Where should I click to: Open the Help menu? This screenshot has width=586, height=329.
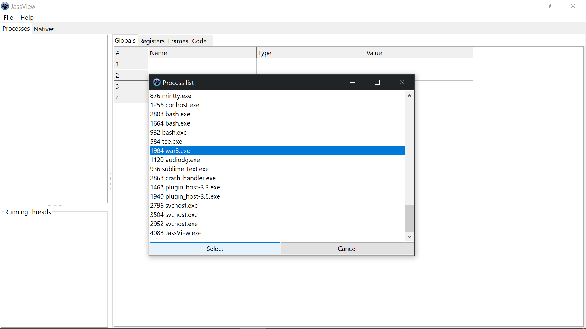point(27,18)
